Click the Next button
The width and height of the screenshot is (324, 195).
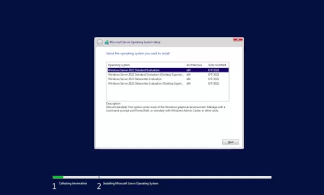(231, 142)
